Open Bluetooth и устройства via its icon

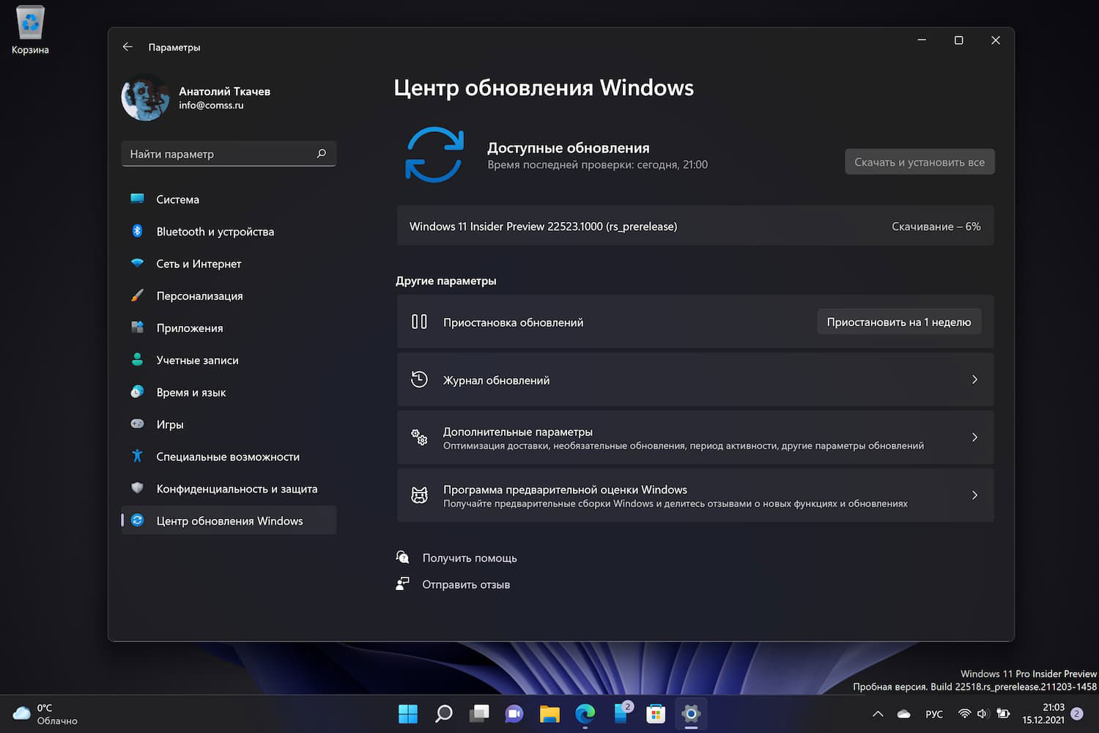pos(138,231)
